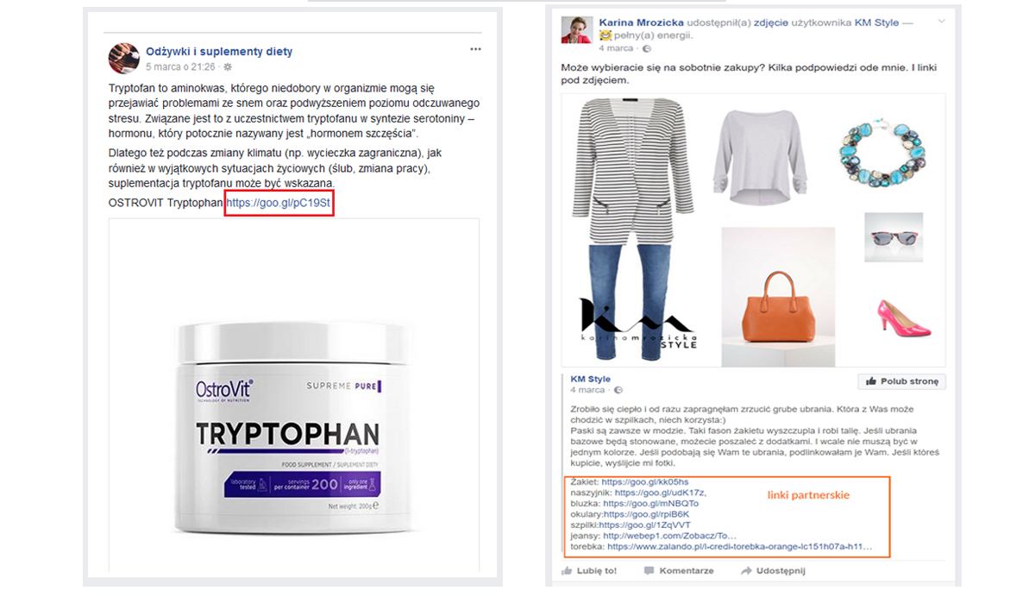Click the 'Polub stronę' button

[x=902, y=381]
